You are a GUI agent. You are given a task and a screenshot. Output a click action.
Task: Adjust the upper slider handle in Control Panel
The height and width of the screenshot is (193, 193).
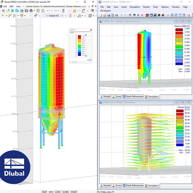click(x=86, y=35)
